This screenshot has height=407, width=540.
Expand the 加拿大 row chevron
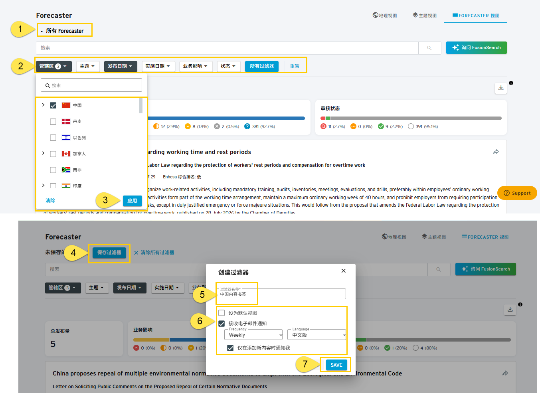coord(43,153)
